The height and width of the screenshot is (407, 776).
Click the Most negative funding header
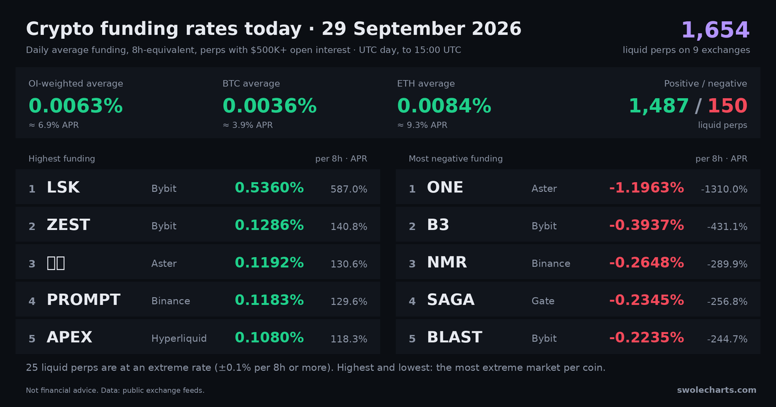[455, 158]
